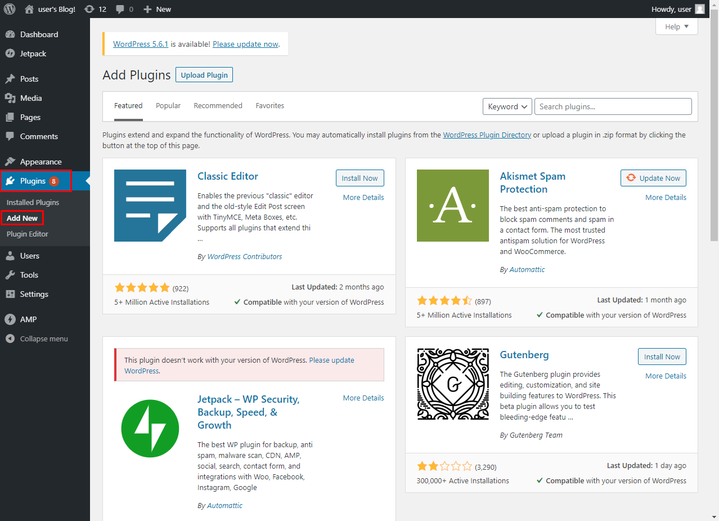Click the Howdy, user account text
This screenshot has width=719, height=521.
coord(671,9)
